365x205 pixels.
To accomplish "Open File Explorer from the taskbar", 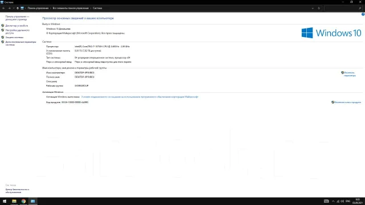I will (14, 201).
